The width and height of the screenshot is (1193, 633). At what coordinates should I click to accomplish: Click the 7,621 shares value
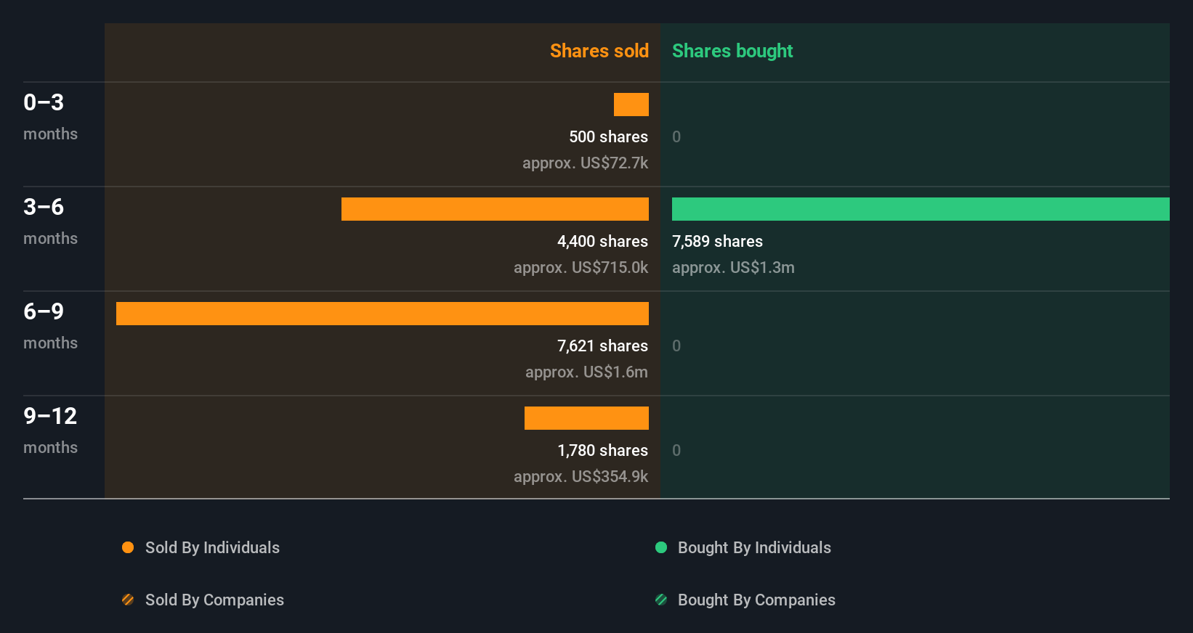point(602,346)
